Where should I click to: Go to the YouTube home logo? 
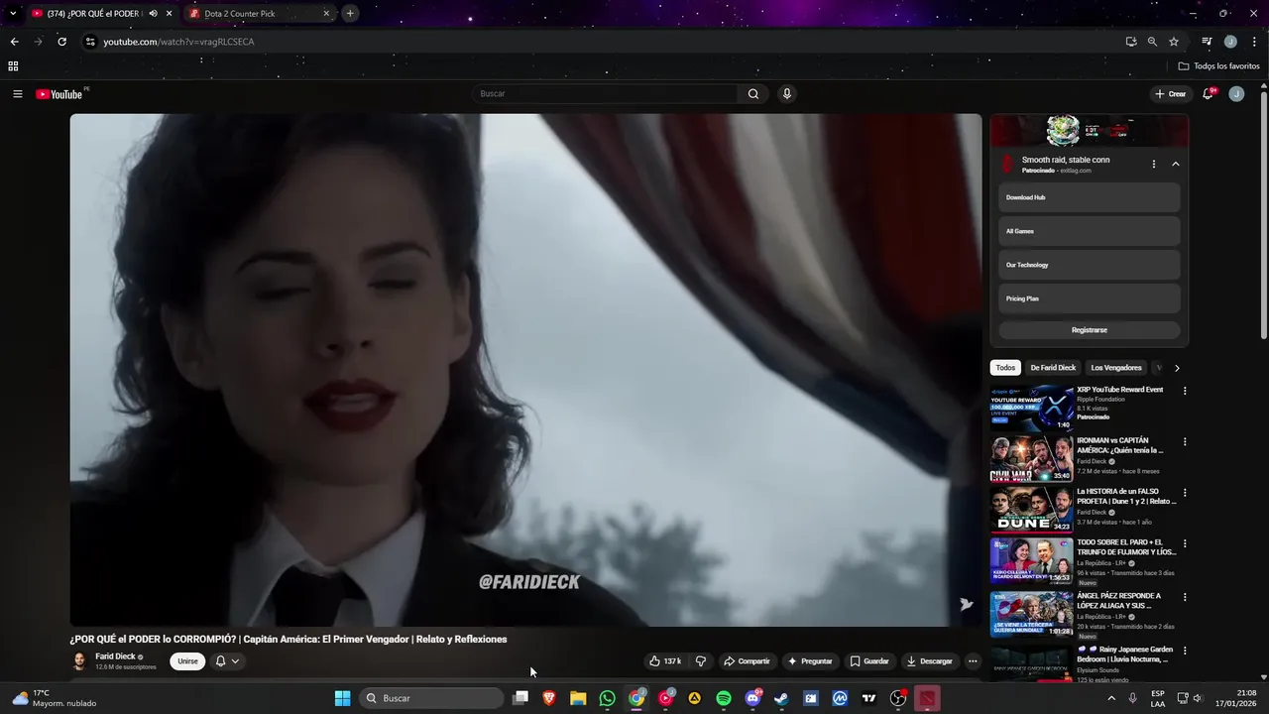click(x=59, y=94)
